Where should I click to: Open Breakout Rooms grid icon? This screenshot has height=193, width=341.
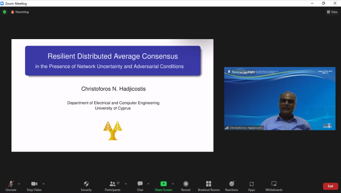(x=209, y=184)
